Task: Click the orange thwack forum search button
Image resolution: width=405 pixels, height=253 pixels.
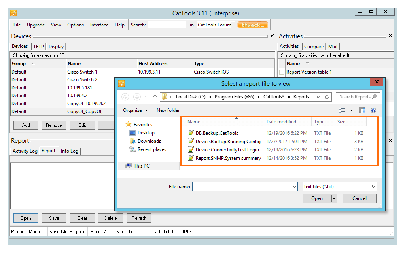Action: click(252, 25)
